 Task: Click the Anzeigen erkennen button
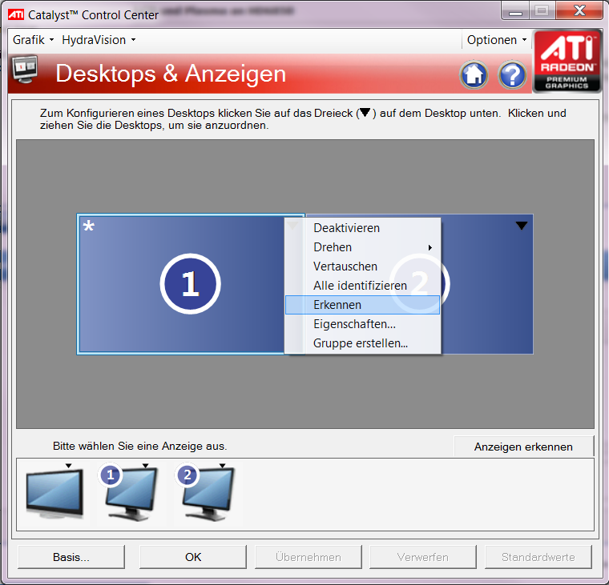523,447
